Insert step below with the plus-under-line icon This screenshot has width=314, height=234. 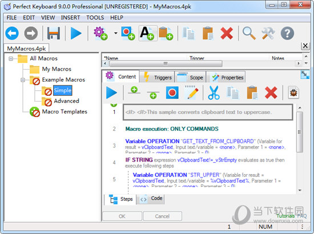[x=153, y=95]
